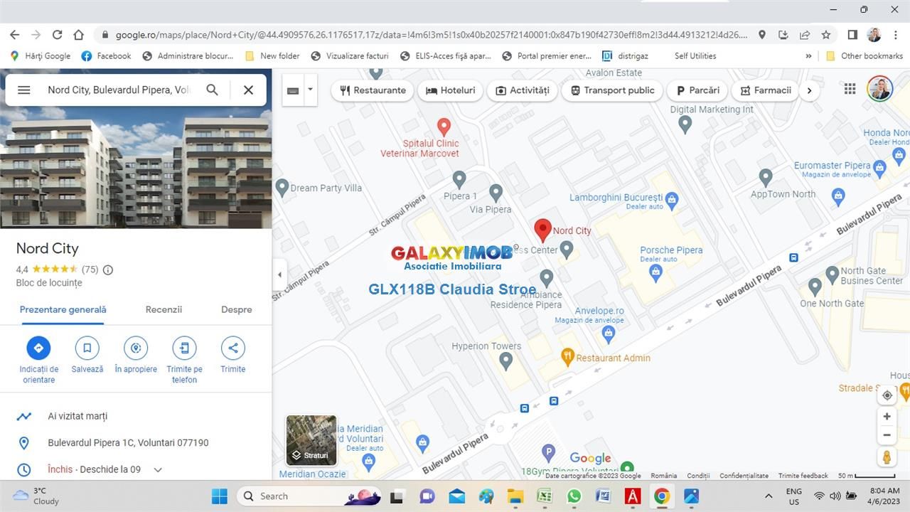The image size is (910, 512).
Task: Click the Trimite share icon
Action: click(x=232, y=348)
